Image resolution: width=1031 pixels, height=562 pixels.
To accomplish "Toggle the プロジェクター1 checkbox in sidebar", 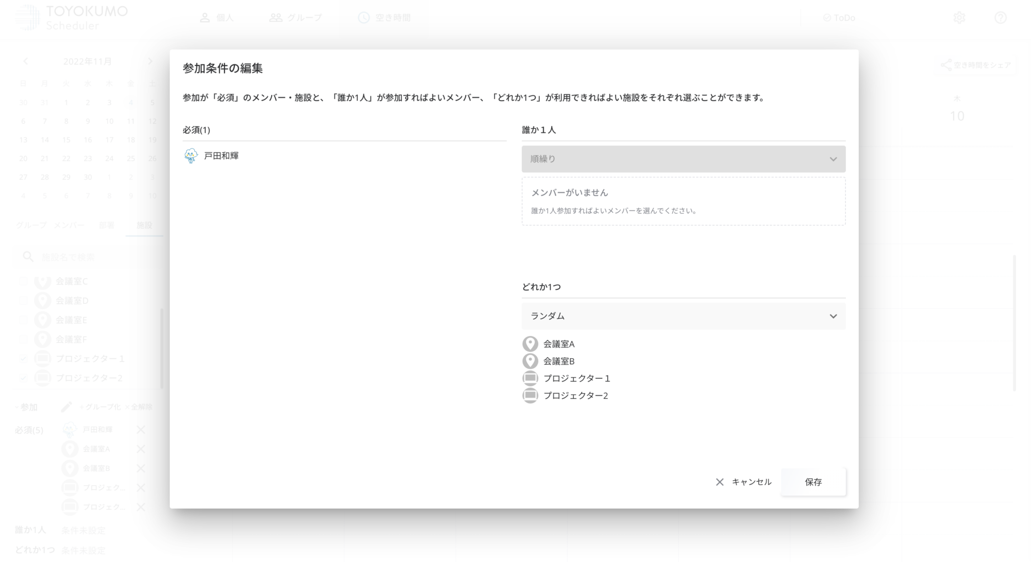I will (23, 359).
